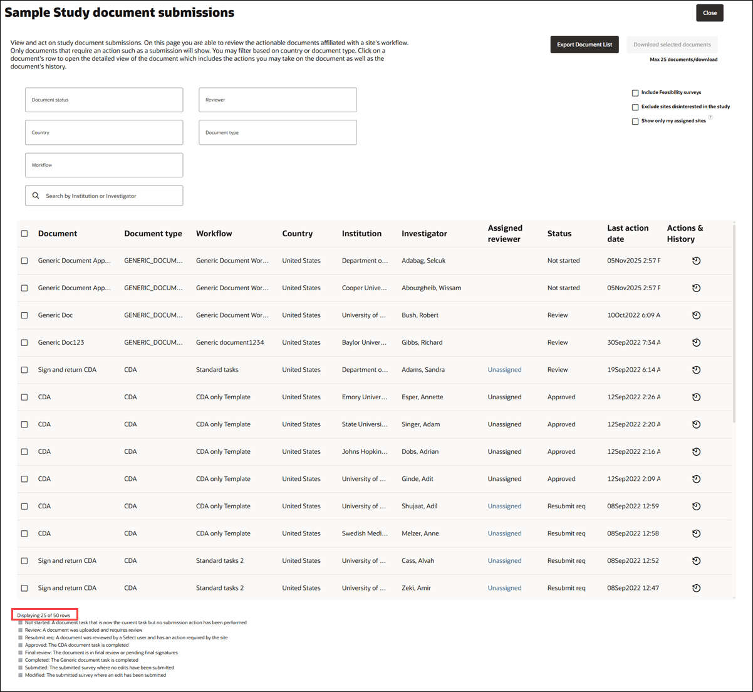Select checkbox for Bush, Robert row
Viewport: 753px width, 692px height.
tap(24, 315)
